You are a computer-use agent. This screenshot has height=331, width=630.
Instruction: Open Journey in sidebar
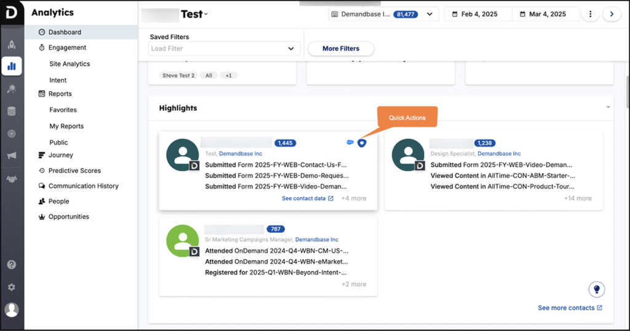[61, 155]
